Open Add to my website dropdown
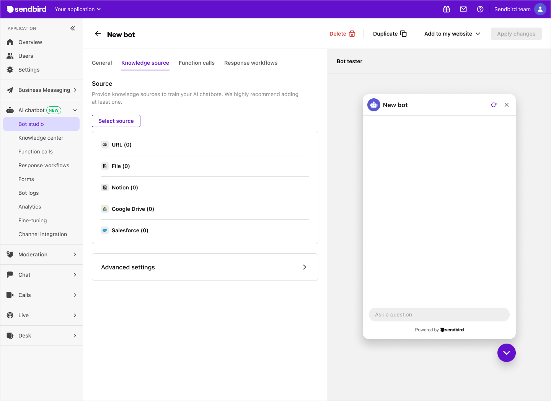 tap(452, 34)
